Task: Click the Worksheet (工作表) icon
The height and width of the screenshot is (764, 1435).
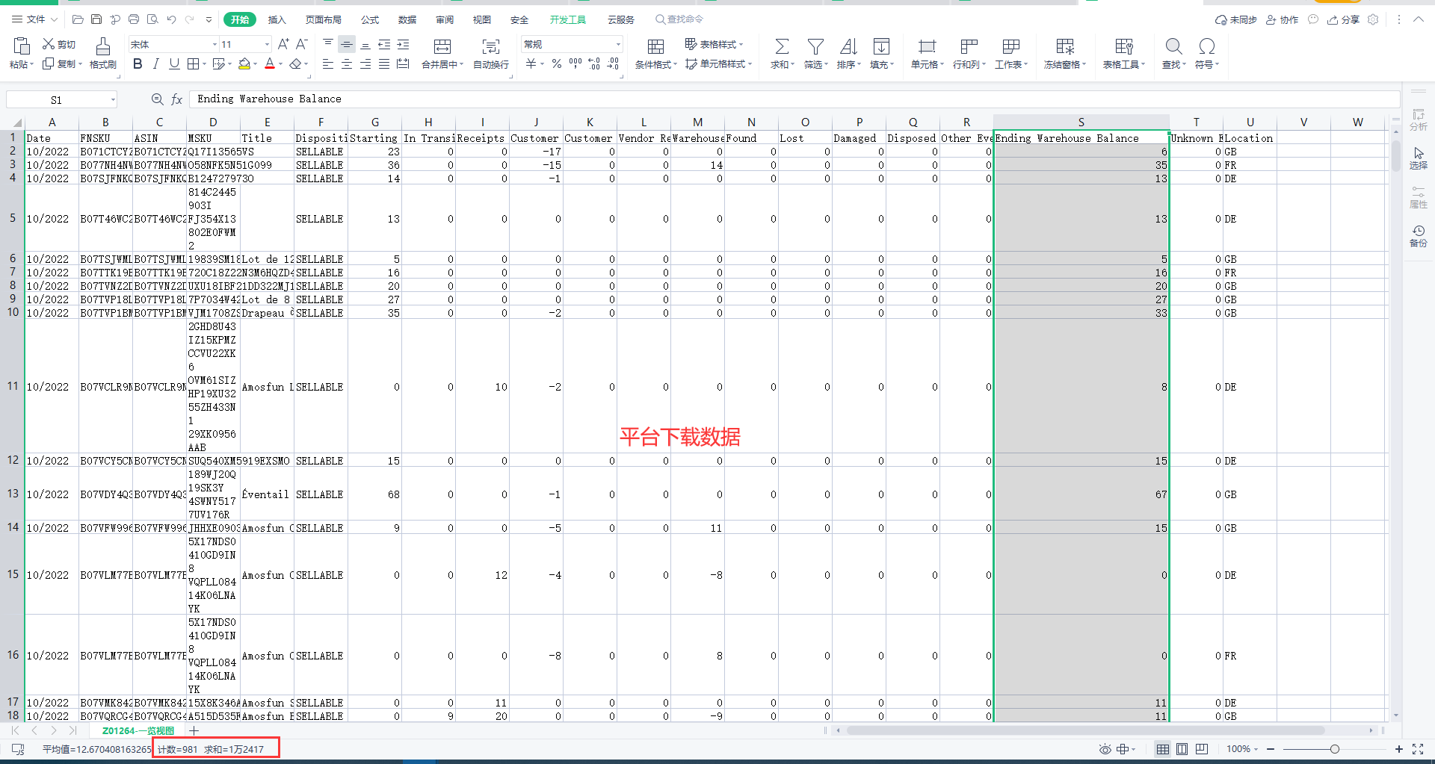Action: [x=1010, y=46]
